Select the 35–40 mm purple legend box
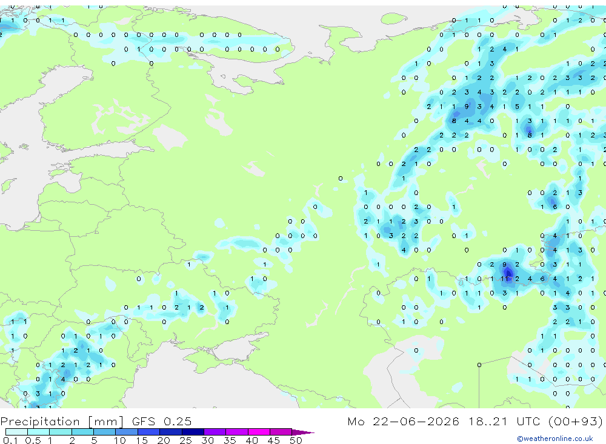Image resolution: width=606 pixels, height=444 pixels. point(237,432)
